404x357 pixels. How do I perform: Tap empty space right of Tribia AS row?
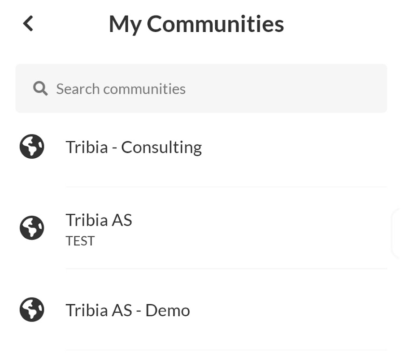tap(269, 229)
